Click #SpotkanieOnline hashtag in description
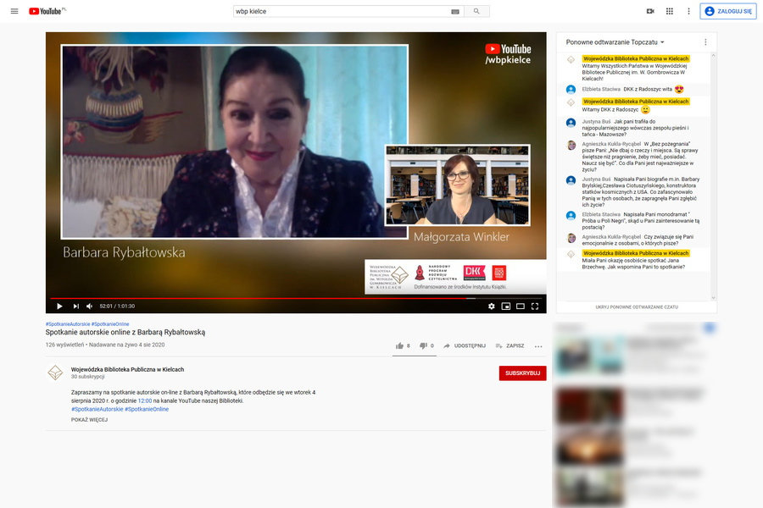This screenshot has height=508, width=763. [x=147, y=409]
